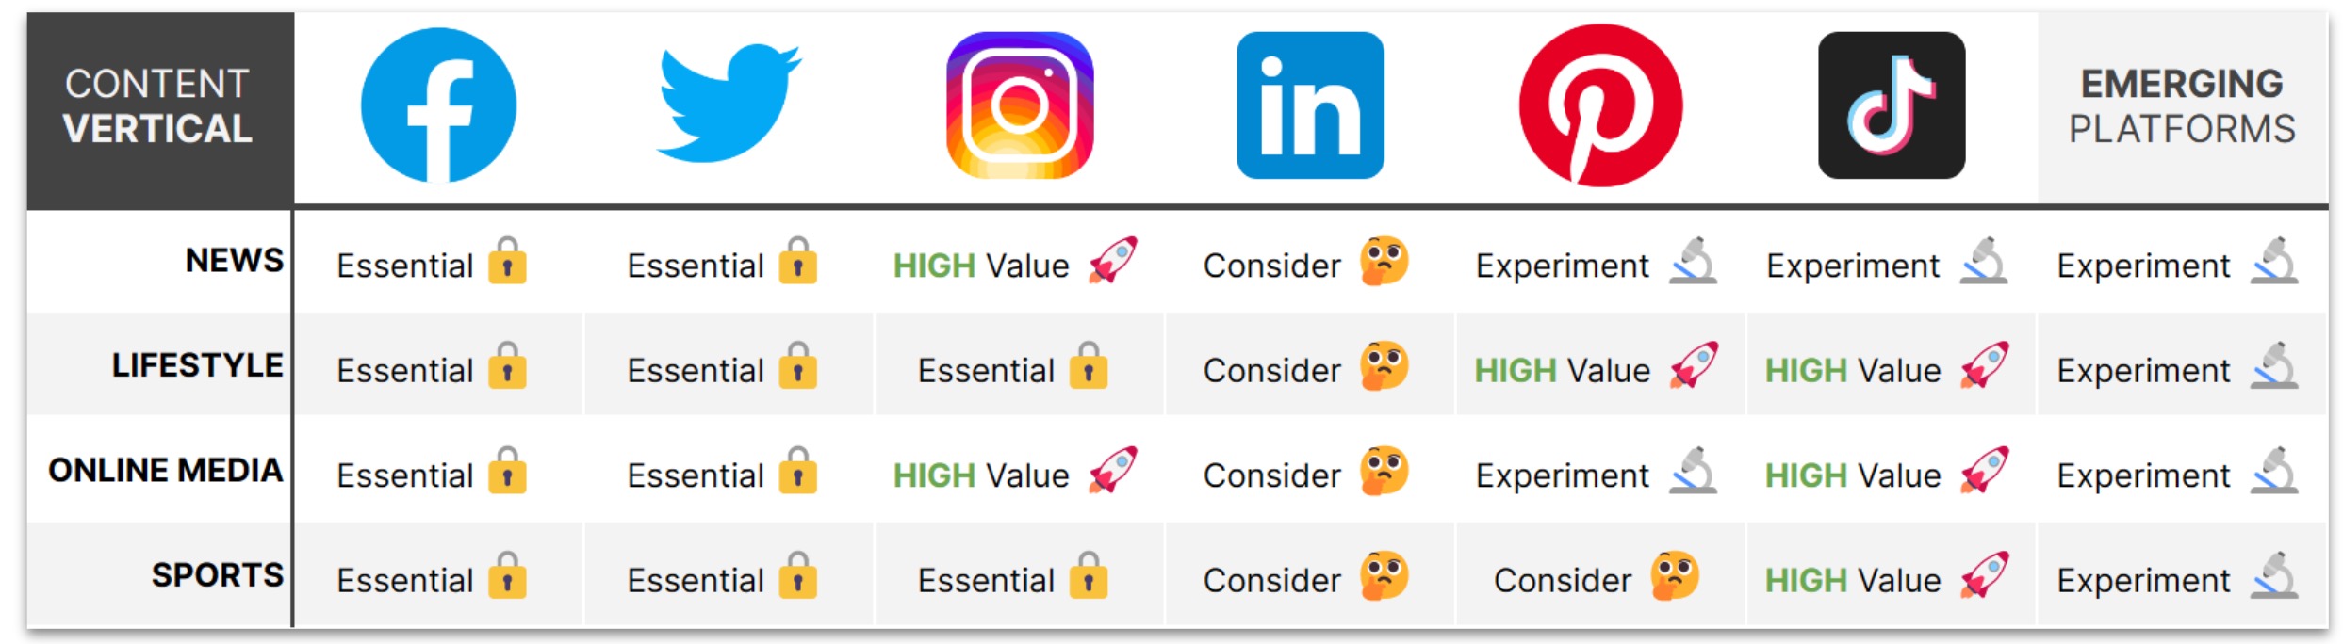The width and height of the screenshot is (2343, 644).
Task: Click the lock icon in News Facebook cell
Action: pyautogui.click(x=507, y=262)
